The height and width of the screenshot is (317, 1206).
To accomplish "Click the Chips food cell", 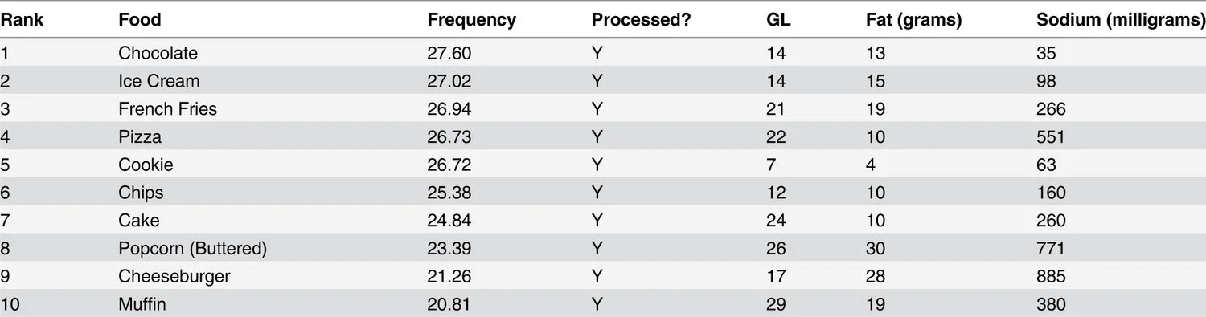I will [141, 193].
